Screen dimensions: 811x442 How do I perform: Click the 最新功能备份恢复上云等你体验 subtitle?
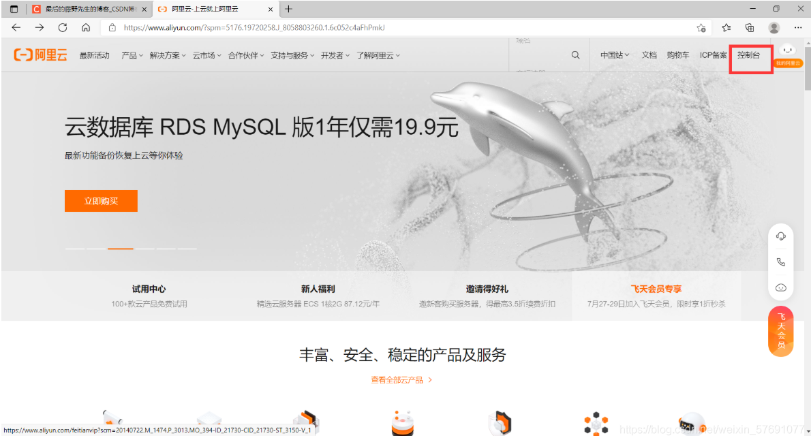123,155
